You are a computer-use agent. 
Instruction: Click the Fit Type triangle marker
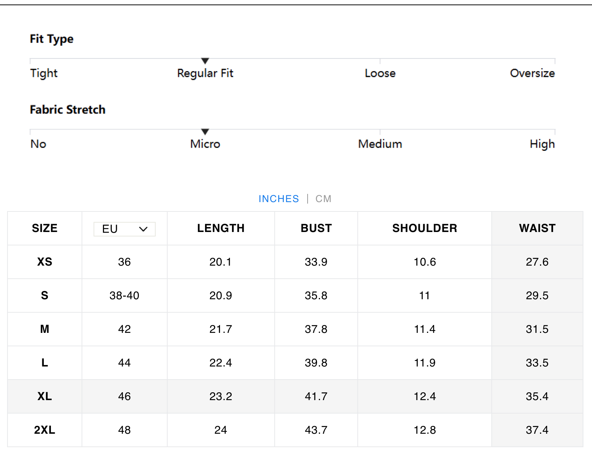(205, 61)
